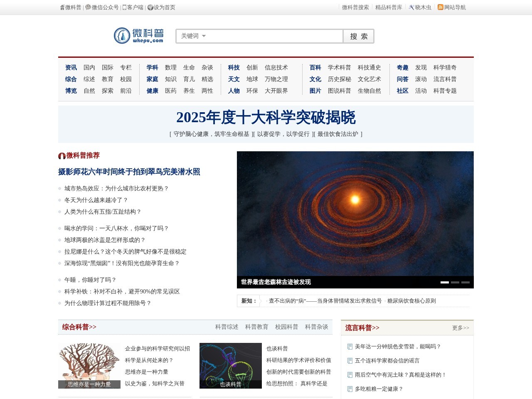
Task: Open headline 2025年度十大科学突破揭晓
Action: point(266,117)
